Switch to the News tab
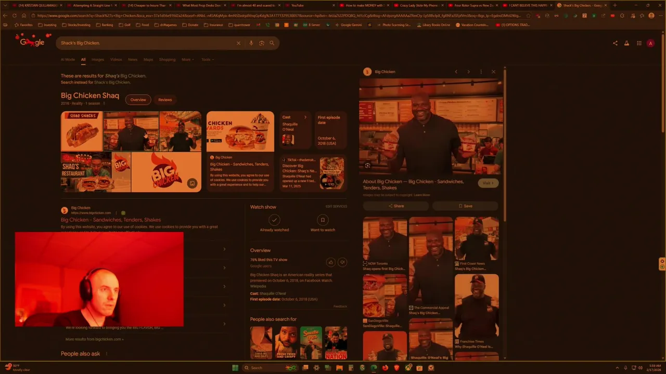Screen dimensions: 666x374 [133, 60]
